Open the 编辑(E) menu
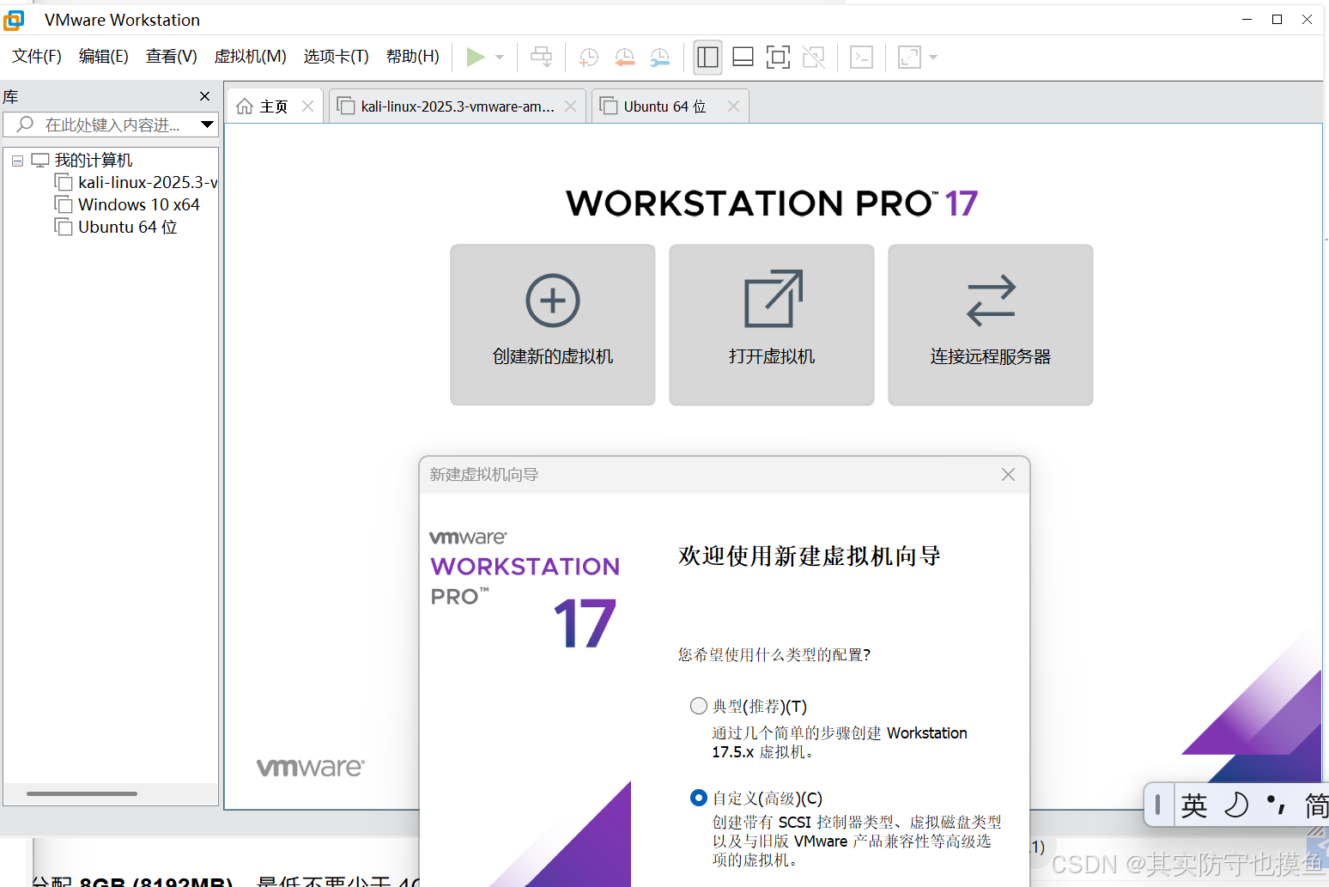 tap(104, 56)
